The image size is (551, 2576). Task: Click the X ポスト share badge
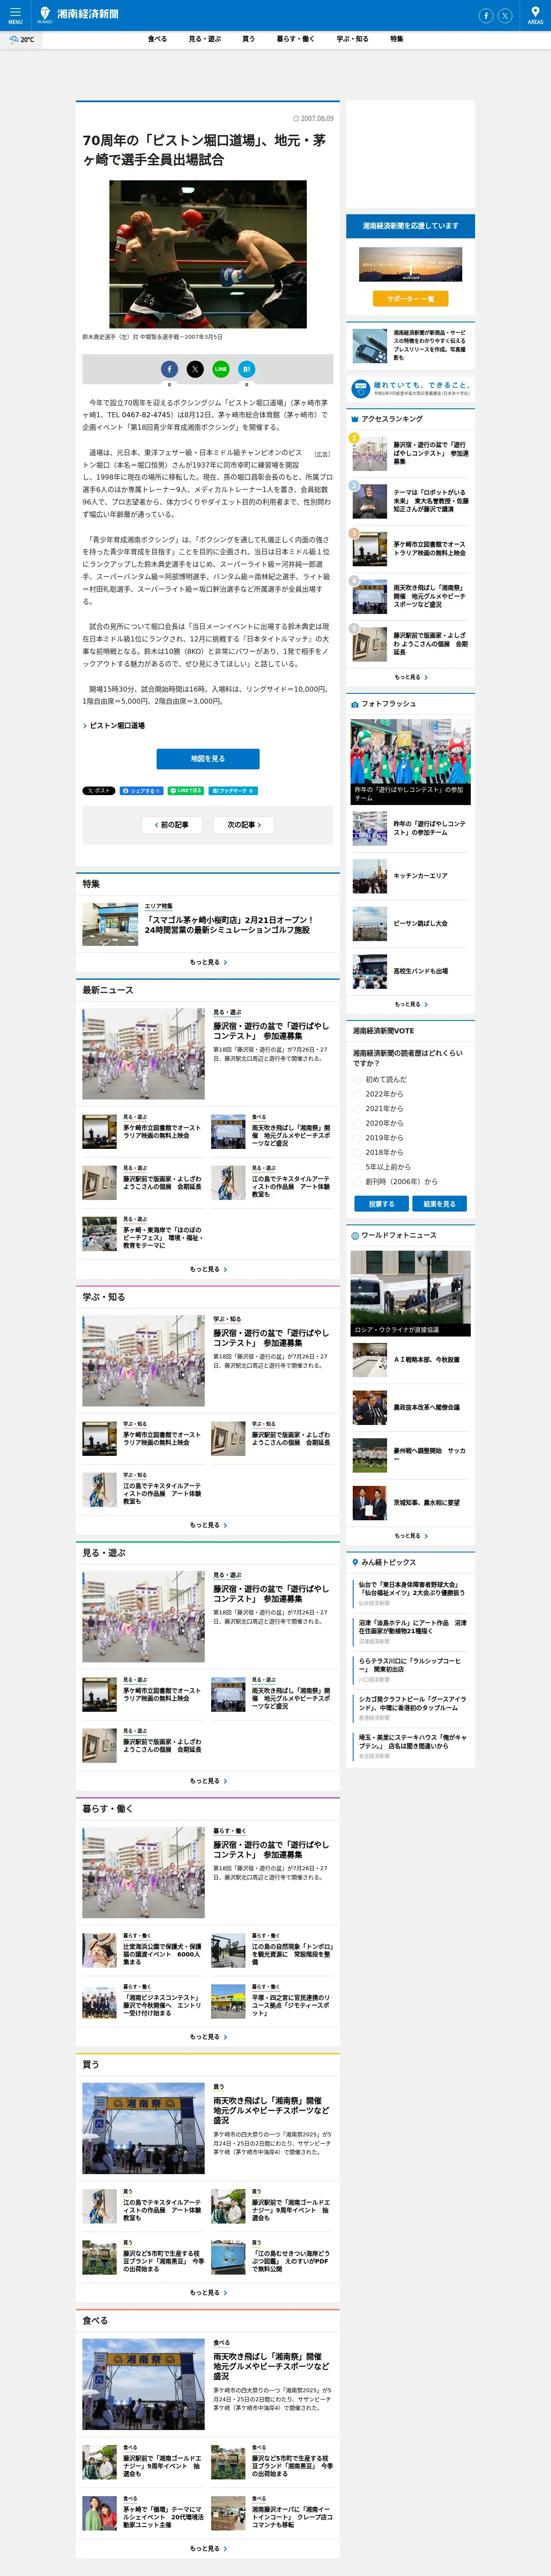pyautogui.click(x=99, y=791)
